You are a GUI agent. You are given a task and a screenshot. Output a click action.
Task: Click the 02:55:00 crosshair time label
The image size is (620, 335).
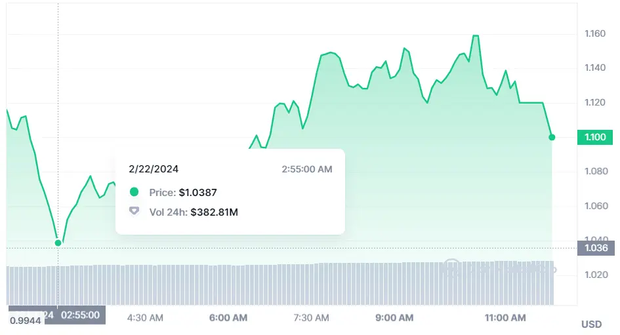[80, 315]
